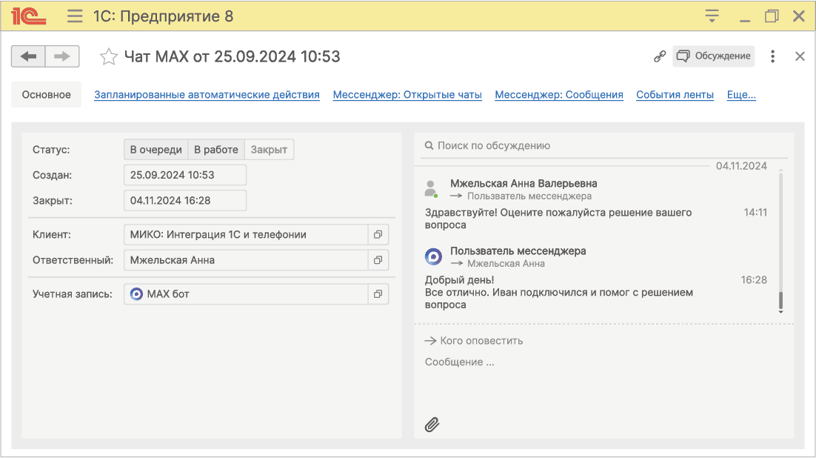Image resolution: width=816 pixels, height=458 pixels.
Task: Click the star to favorite the chat
Action: click(108, 56)
